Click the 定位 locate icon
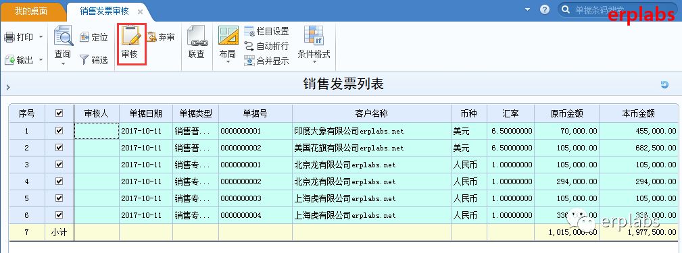 pyautogui.click(x=84, y=37)
